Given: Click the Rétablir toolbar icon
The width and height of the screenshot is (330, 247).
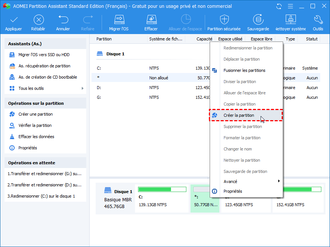Looking at the screenshot, I should 39,20.
